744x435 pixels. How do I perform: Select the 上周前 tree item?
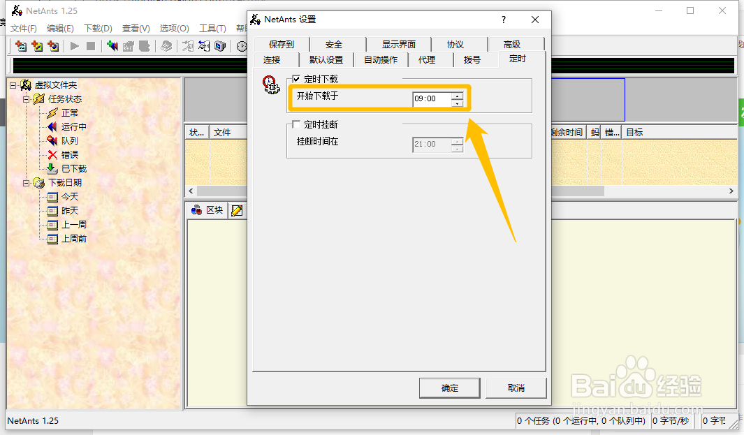click(74, 239)
